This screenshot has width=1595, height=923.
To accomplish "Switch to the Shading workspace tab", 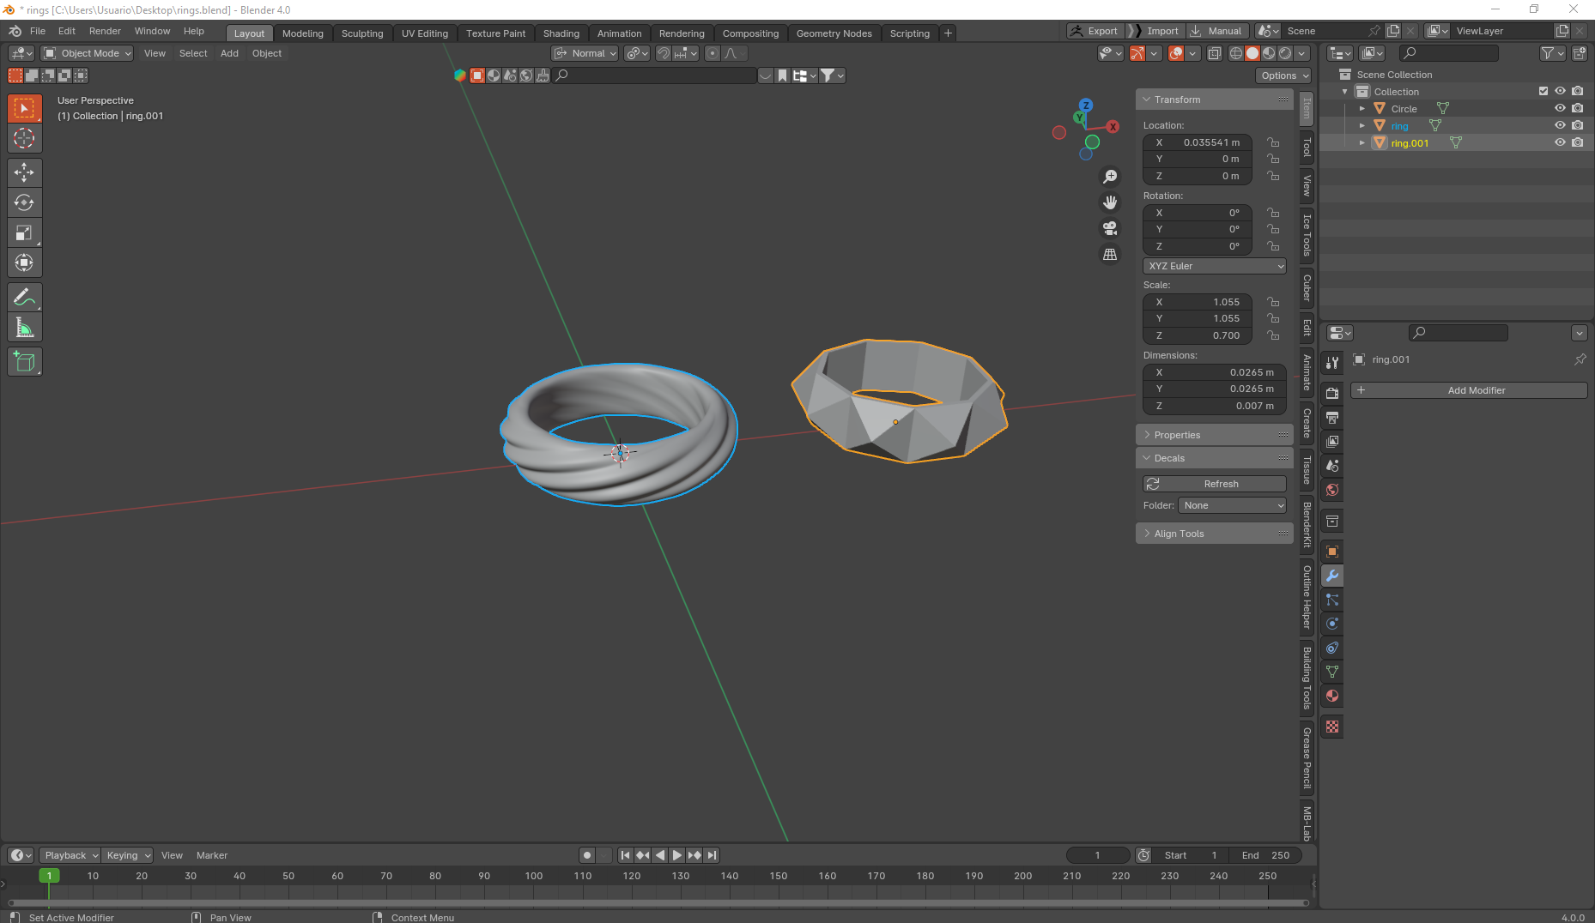I will pos(561,33).
